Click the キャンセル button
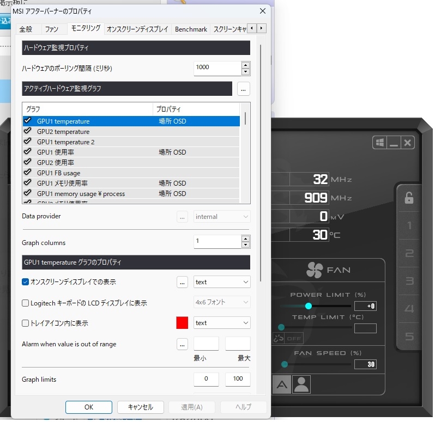Viewport: 441px width, 422px height. pos(140,407)
